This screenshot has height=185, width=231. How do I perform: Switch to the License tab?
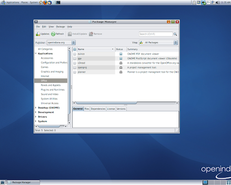[111, 109]
